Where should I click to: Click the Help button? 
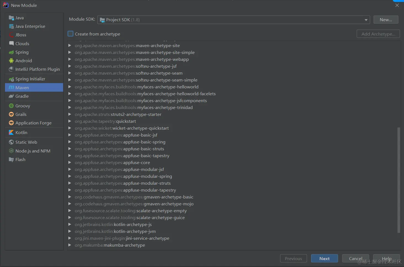386,258
